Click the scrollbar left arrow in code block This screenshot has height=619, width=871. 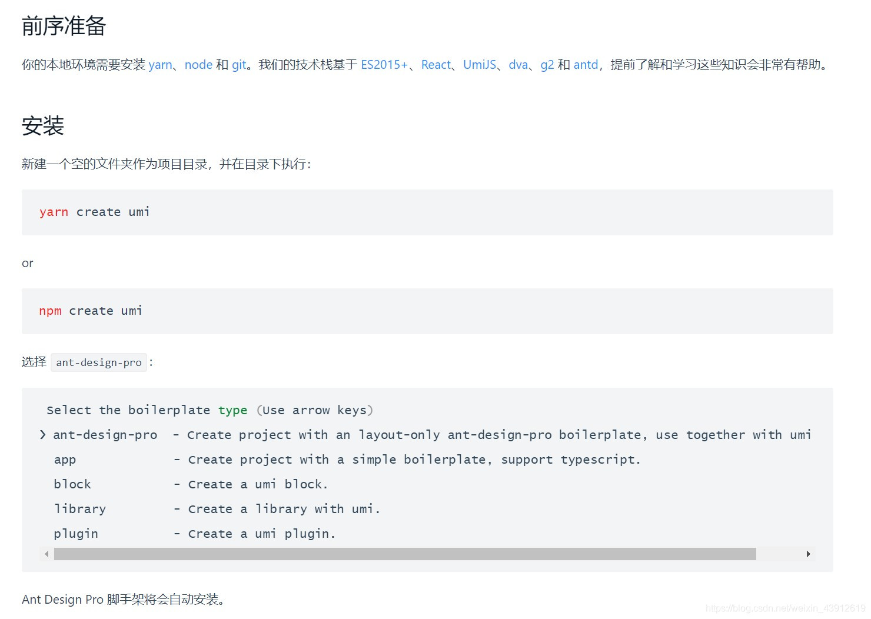coord(46,554)
